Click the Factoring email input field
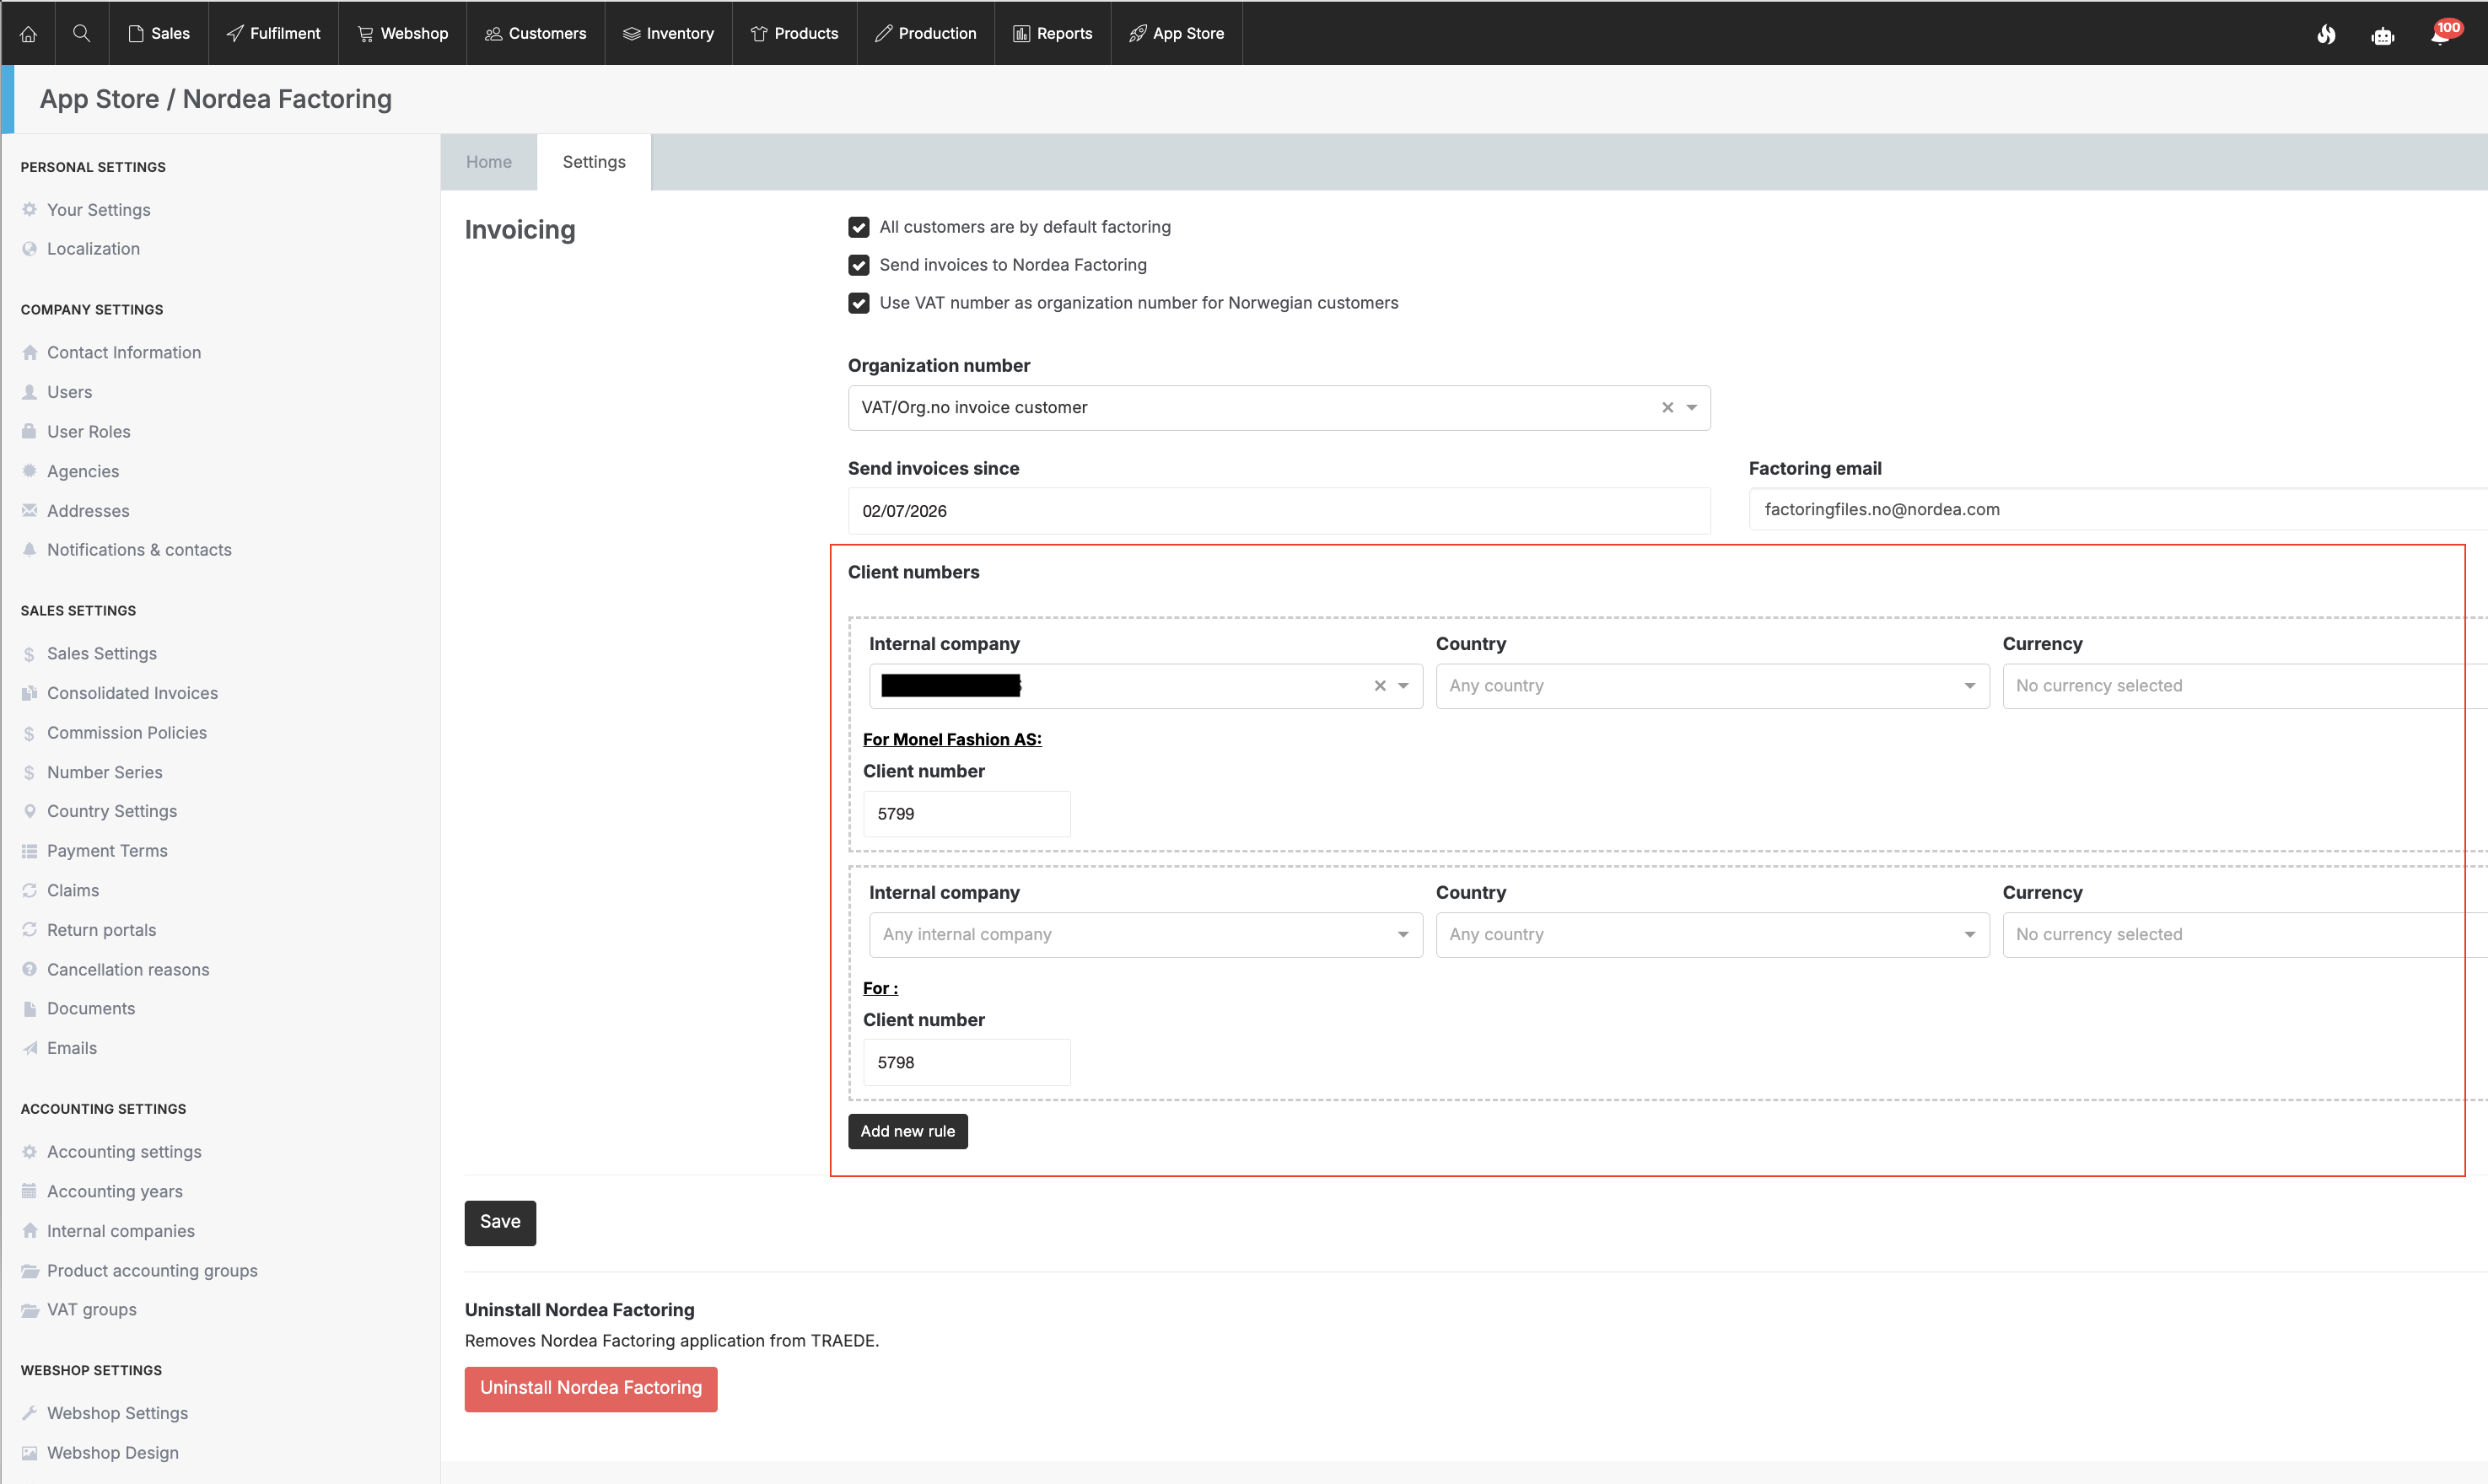 [x=2118, y=510]
